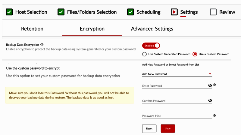Open the help icon next to Password Hint
241x135 pixels.
(214, 115)
